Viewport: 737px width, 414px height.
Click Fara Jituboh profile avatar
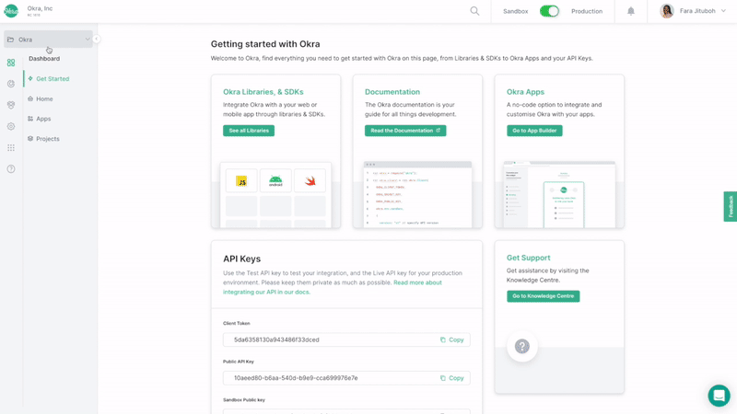point(666,11)
